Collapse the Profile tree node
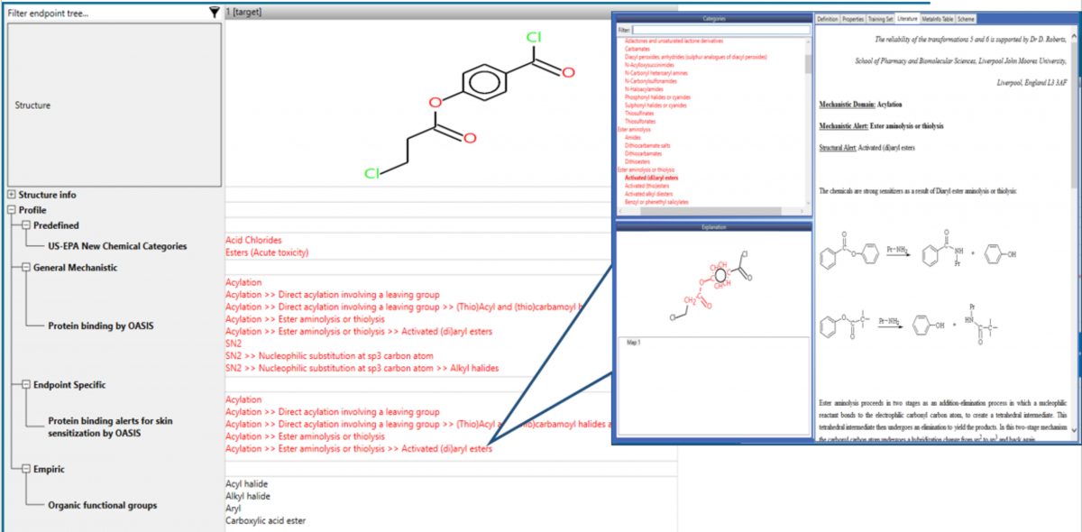The height and width of the screenshot is (532, 1082). coord(11,210)
